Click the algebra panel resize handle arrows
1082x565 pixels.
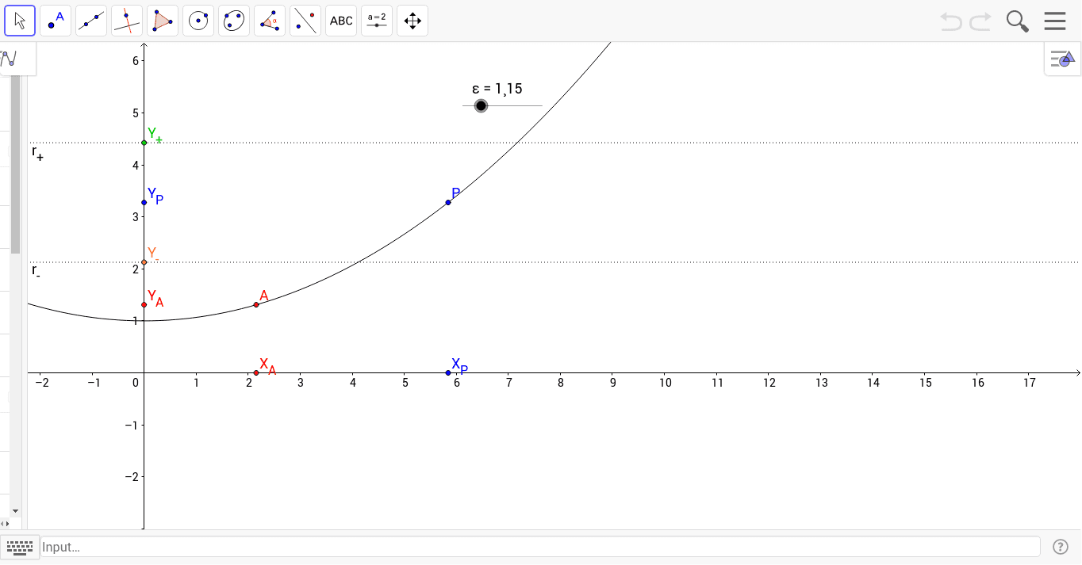tap(5, 524)
